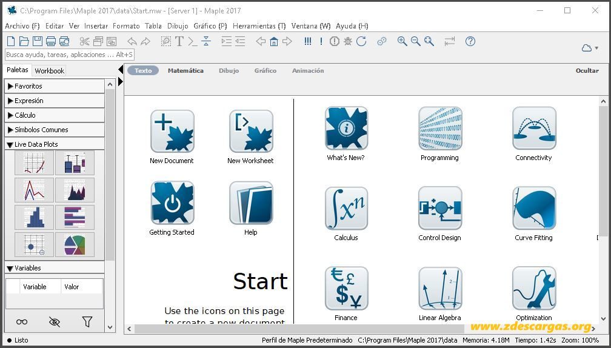This screenshot has width=611, height=348.
Task: Expand the Favoritos palette
Action: (x=55, y=86)
